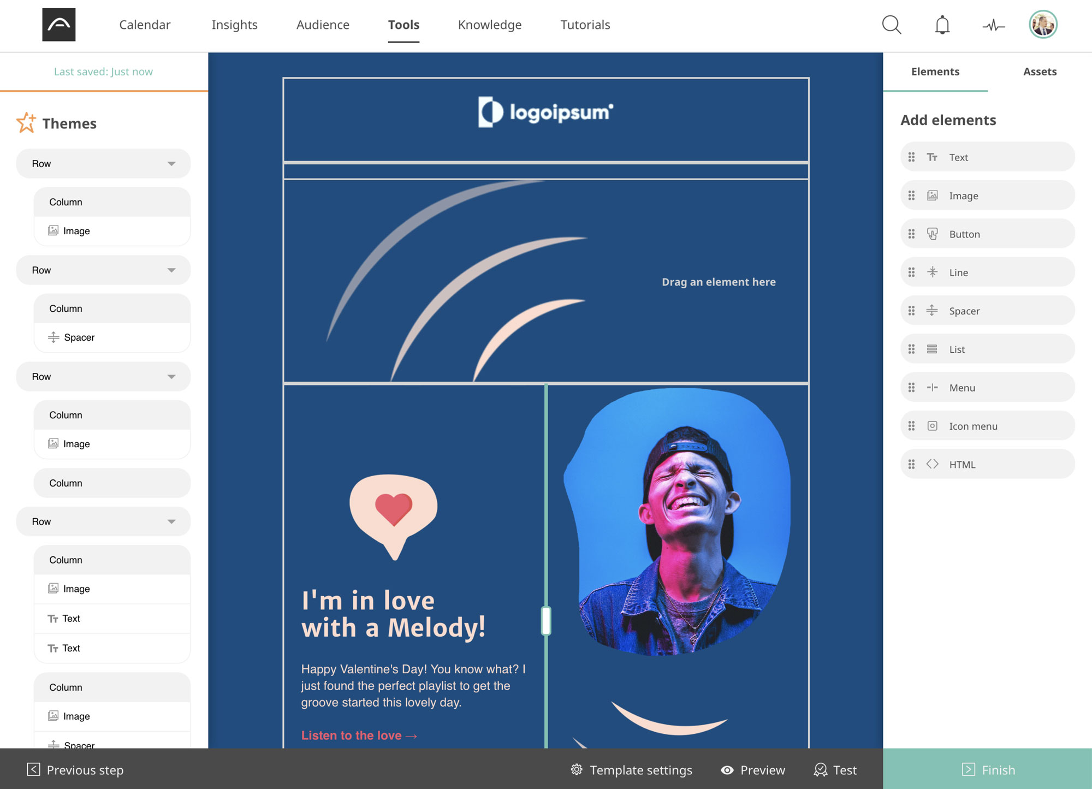Screen dimensions: 1092x789
Task: Click the Test badge icon
Action: [x=820, y=770]
